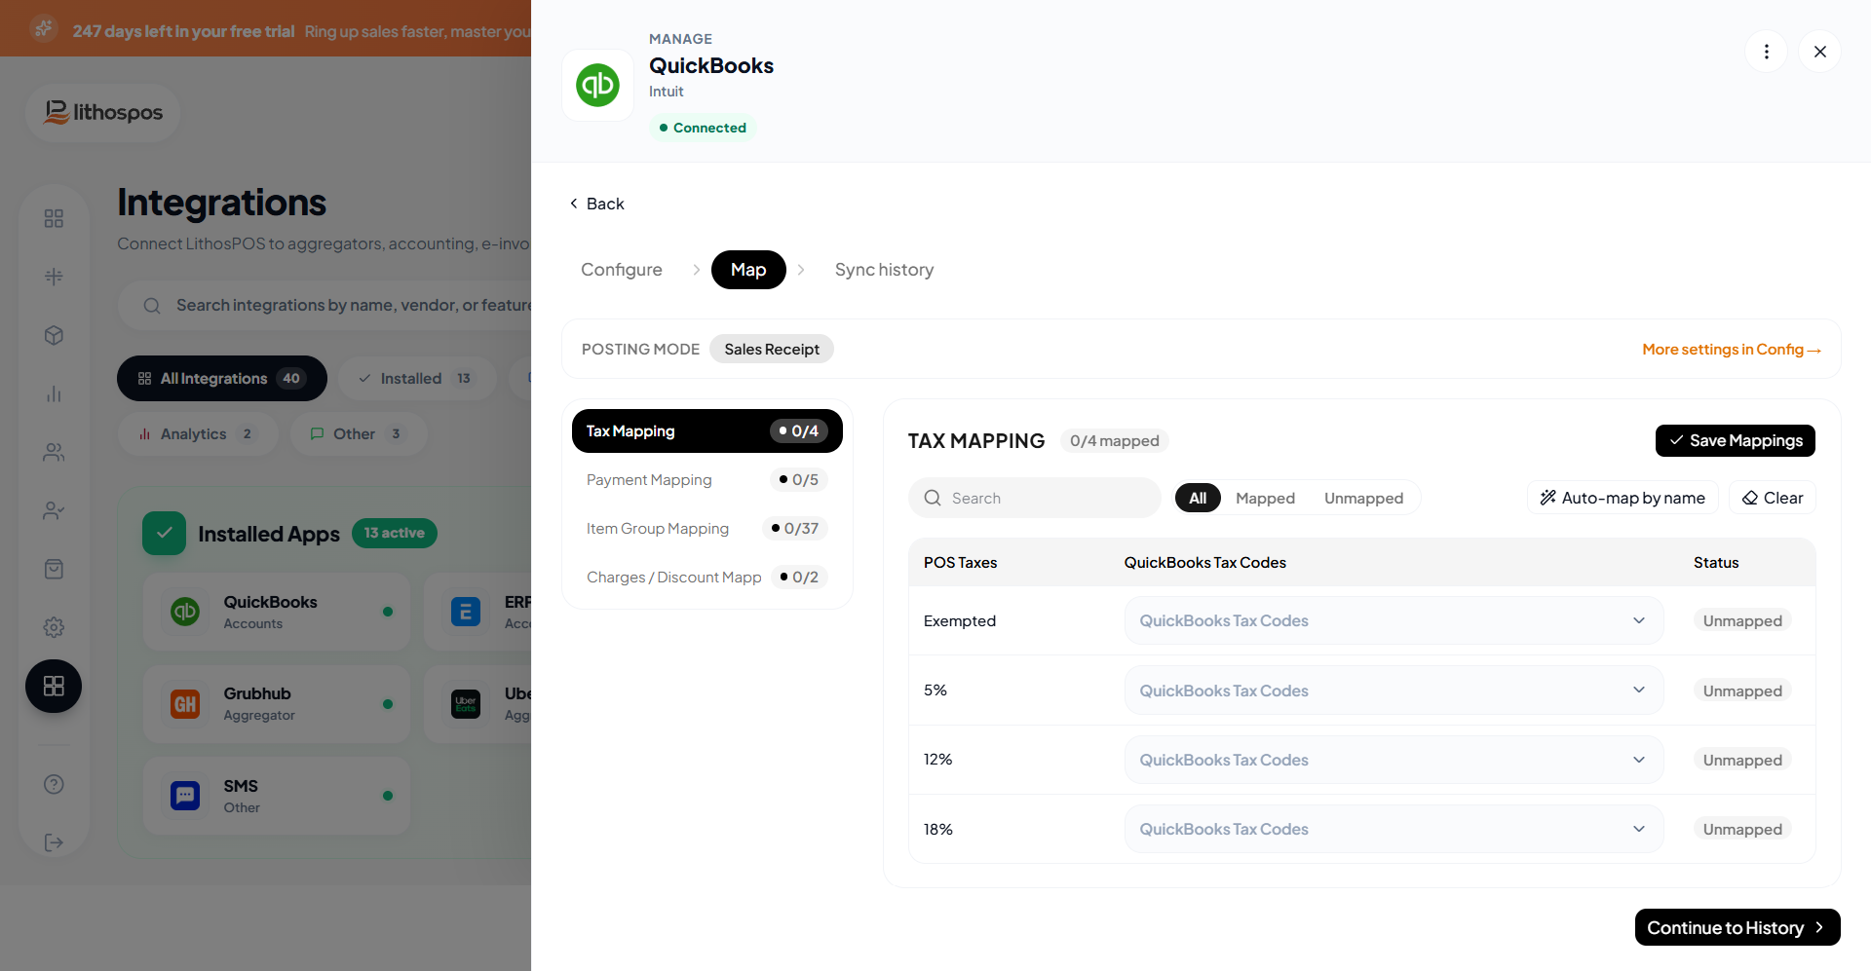Viewport: 1871px width, 971px height.
Task: Click the Unmapped status of 18% row
Action: click(x=1742, y=829)
